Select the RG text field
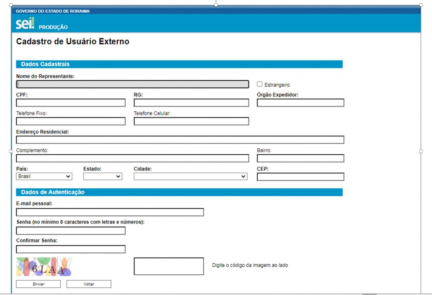 [191, 103]
